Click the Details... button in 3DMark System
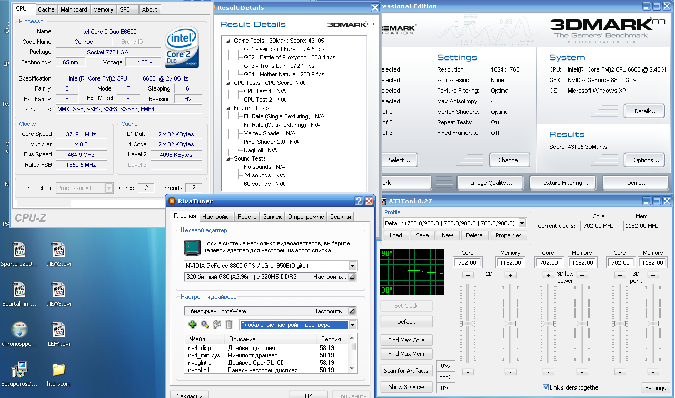675x398 pixels. point(644,111)
